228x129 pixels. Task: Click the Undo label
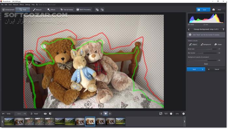pos(8,114)
